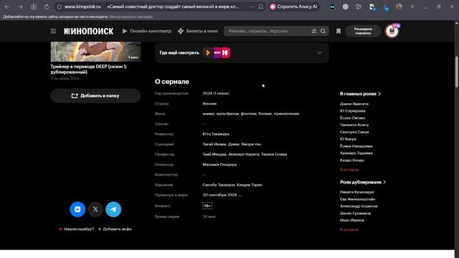Viewport: 459px width, 258px height.
Task: Open advanced search filters icon
Action: point(314,31)
